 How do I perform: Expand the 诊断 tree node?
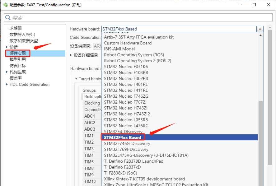click(7, 47)
